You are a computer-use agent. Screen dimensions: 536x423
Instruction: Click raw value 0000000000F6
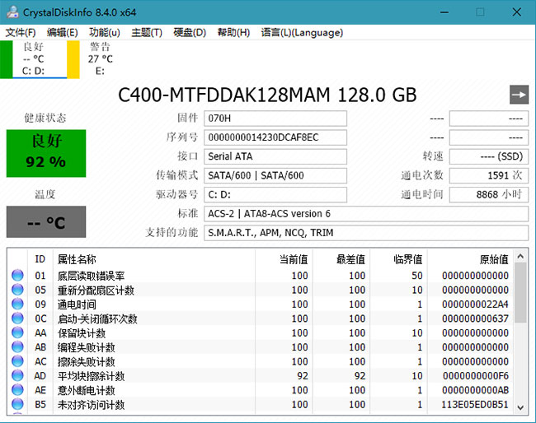pos(476,376)
